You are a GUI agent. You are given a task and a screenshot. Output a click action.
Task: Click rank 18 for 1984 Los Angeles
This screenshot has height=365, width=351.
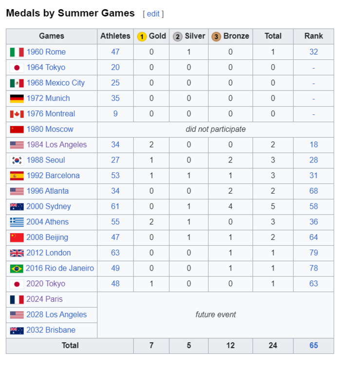click(314, 145)
